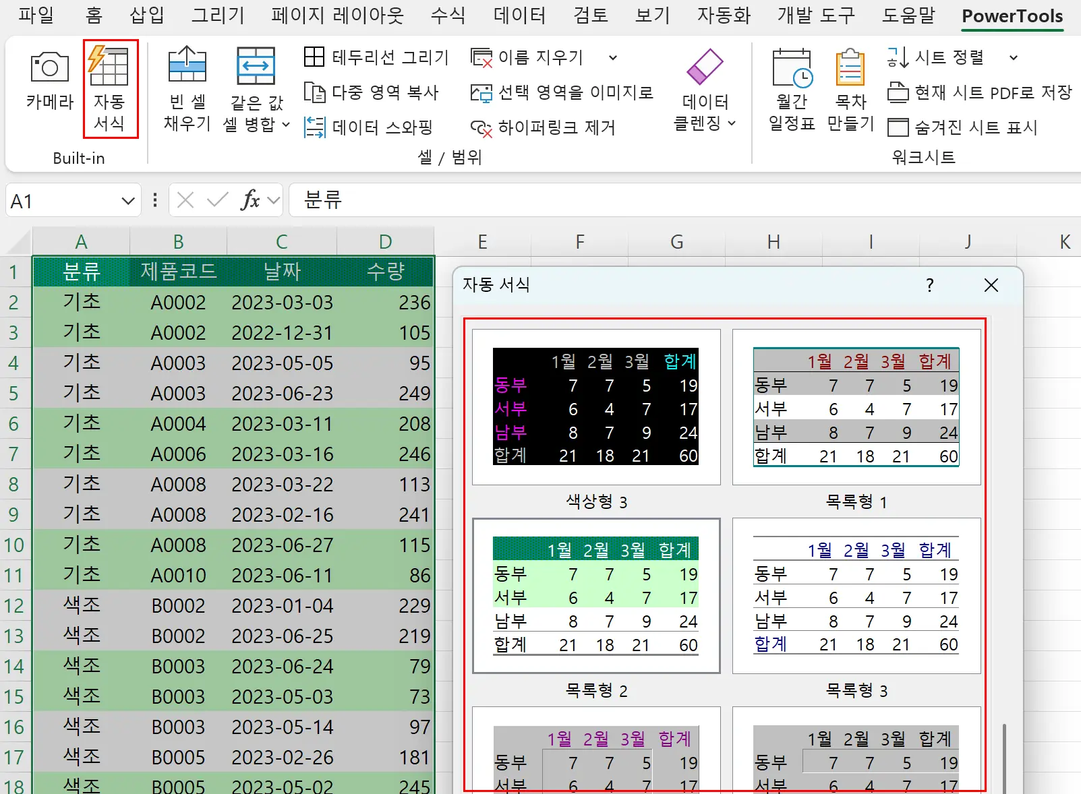Switch to the 데이터 ribbon tab
1081x794 pixels.
point(518,16)
